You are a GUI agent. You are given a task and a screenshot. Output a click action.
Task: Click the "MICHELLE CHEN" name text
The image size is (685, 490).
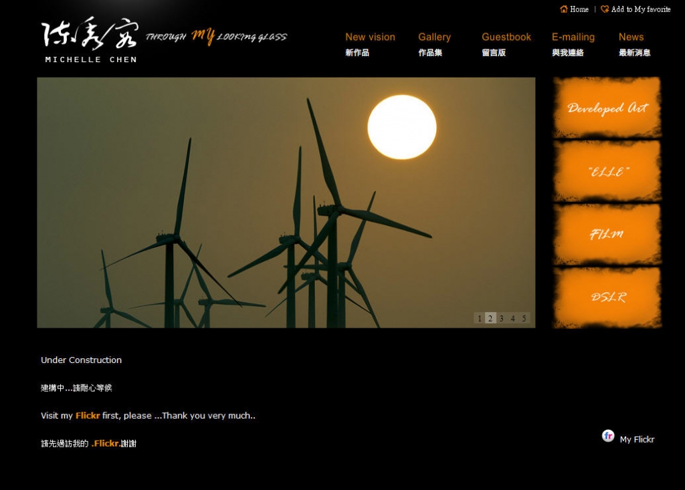point(91,59)
